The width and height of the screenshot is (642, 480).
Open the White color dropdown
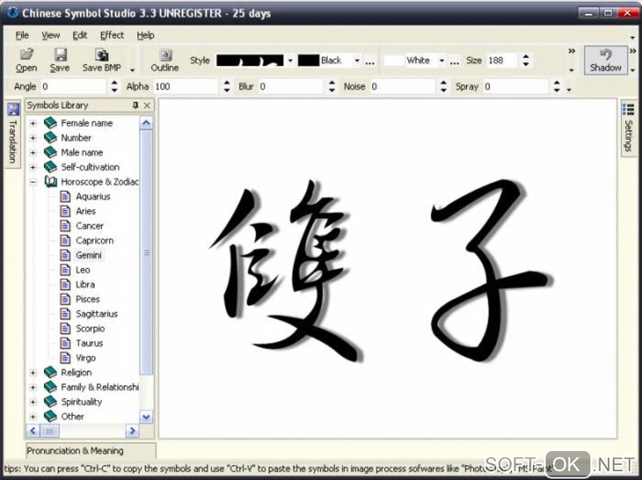[x=442, y=60]
